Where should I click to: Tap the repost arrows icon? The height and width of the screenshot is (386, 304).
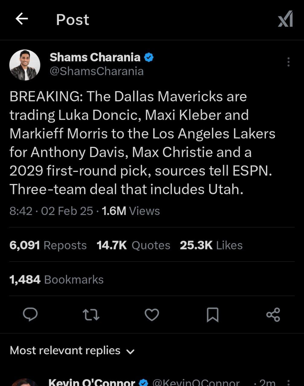point(91,315)
